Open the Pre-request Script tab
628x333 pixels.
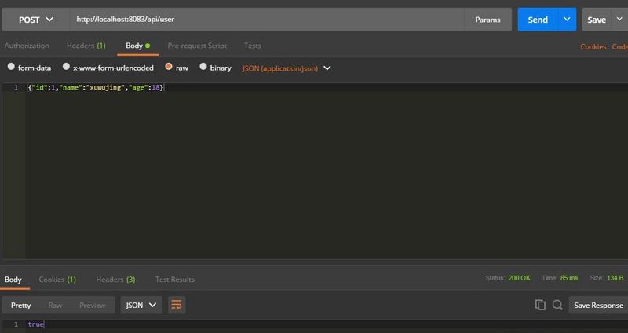click(197, 46)
